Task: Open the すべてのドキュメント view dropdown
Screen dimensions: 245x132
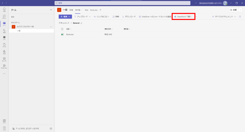Action: click(224, 16)
